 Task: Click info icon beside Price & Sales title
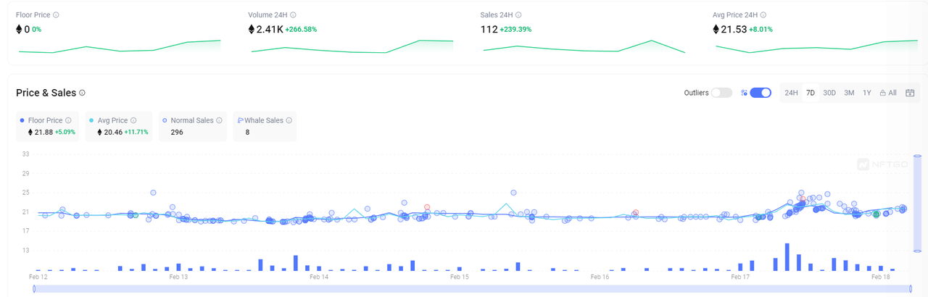pos(82,93)
